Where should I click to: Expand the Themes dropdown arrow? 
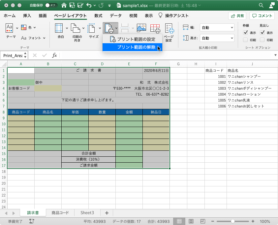coord(17,28)
